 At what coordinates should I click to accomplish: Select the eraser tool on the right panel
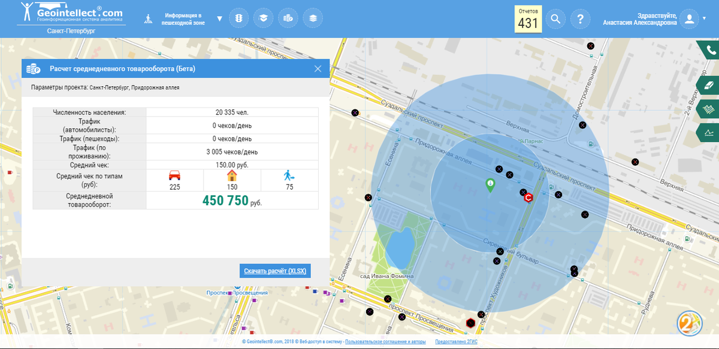pos(709,85)
